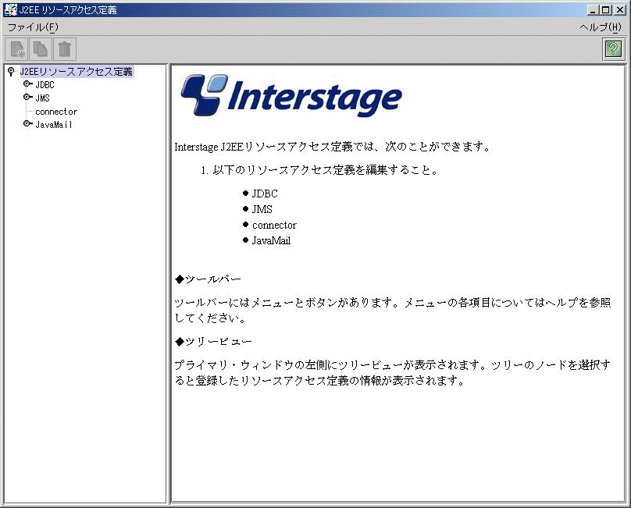Screen dimensions: 631x508
Task: Click the JavaMail bullet text in content
Action: (x=271, y=240)
